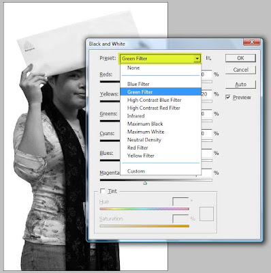Open the tint color swatch
The image size is (271, 273).
click(206, 214)
